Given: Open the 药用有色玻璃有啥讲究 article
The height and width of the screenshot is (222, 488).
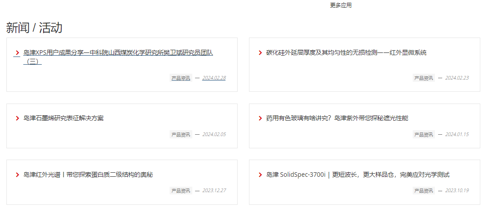Looking at the screenshot, I should coord(337,118).
